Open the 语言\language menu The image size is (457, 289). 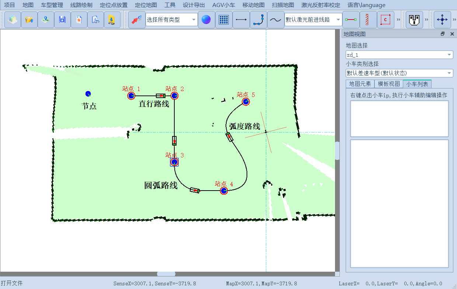click(x=366, y=5)
